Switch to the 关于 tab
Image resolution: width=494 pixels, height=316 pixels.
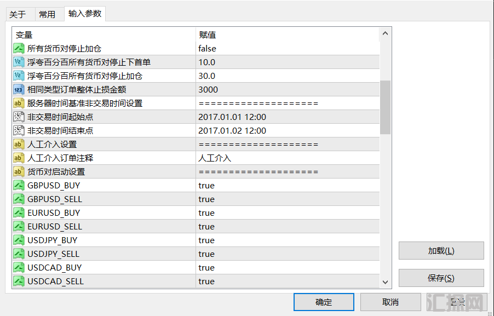click(x=18, y=15)
